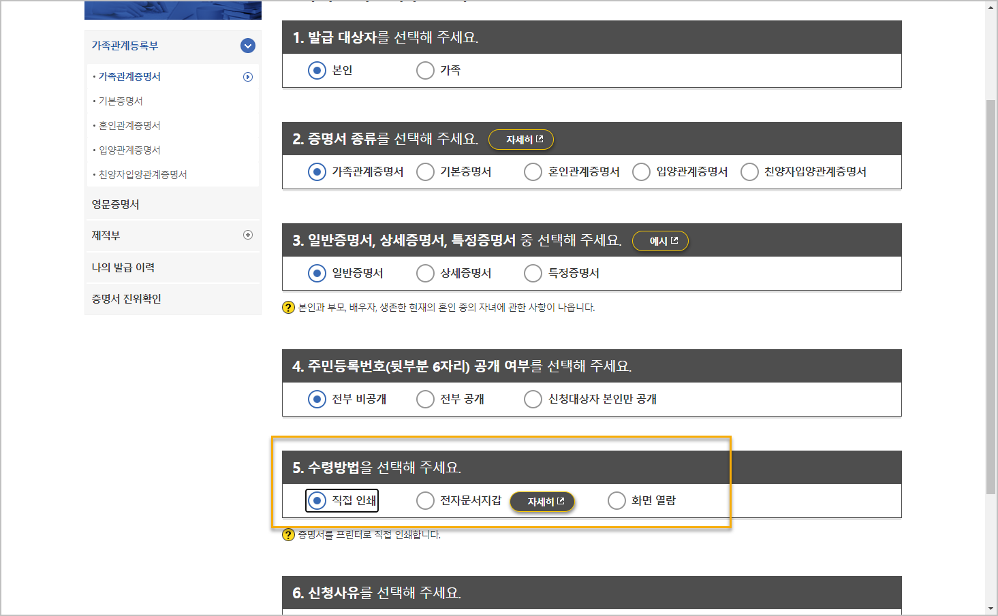Click the external link icon next to 전자문서지갑
The image size is (998, 616).
coord(560,500)
